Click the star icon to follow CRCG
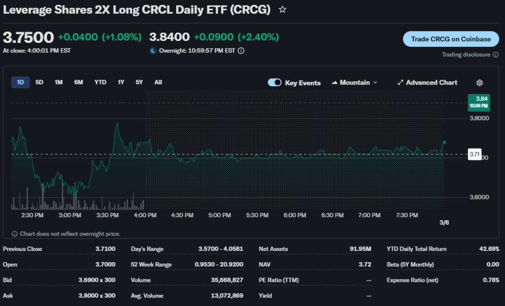 pyautogui.click(x=282, y=10)
